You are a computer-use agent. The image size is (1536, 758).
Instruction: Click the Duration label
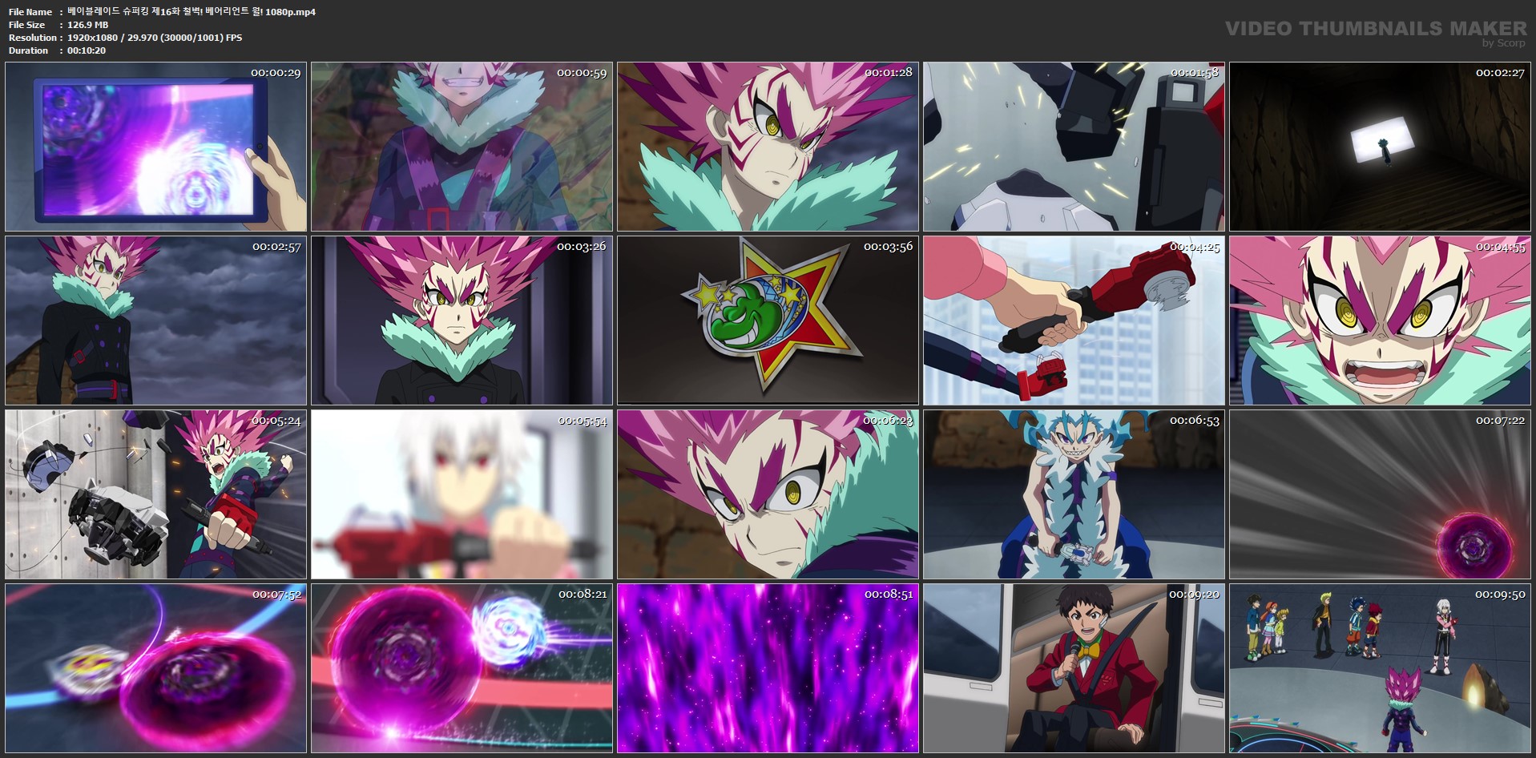[x=28, y=50]
